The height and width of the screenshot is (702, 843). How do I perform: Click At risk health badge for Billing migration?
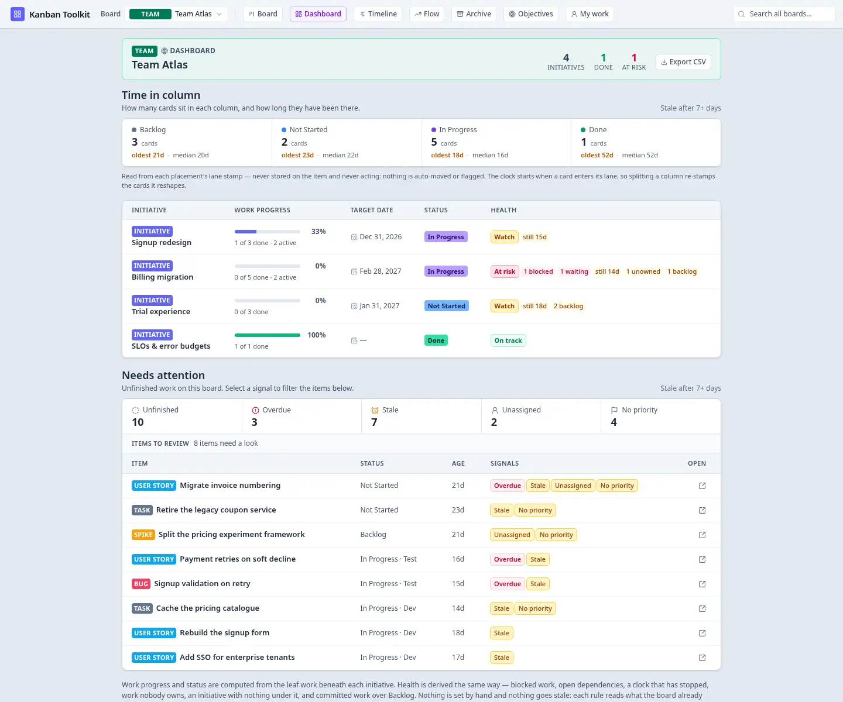tap(505, 271)
